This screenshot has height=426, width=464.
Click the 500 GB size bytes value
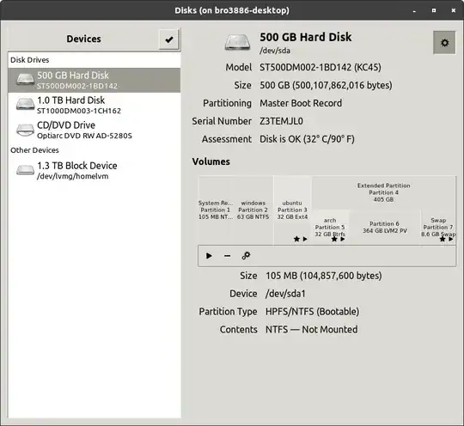pos(327,86)
